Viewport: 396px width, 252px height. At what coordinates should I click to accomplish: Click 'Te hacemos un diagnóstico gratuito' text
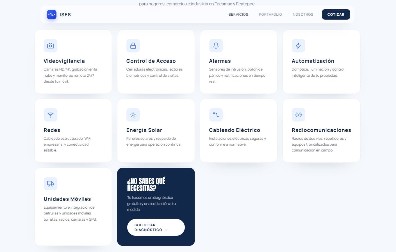click(151, 204)
